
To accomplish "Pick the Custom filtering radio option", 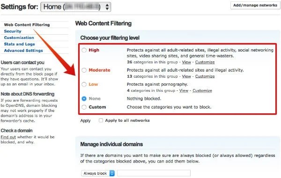I will (84, 107).
